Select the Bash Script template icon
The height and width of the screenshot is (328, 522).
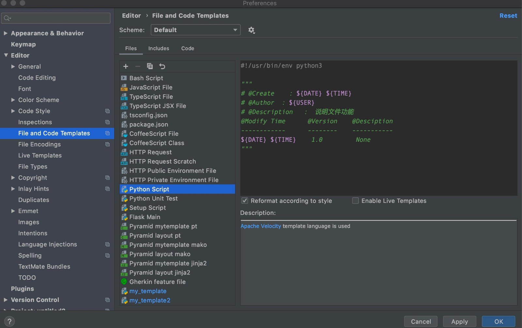tap(124, 78)
